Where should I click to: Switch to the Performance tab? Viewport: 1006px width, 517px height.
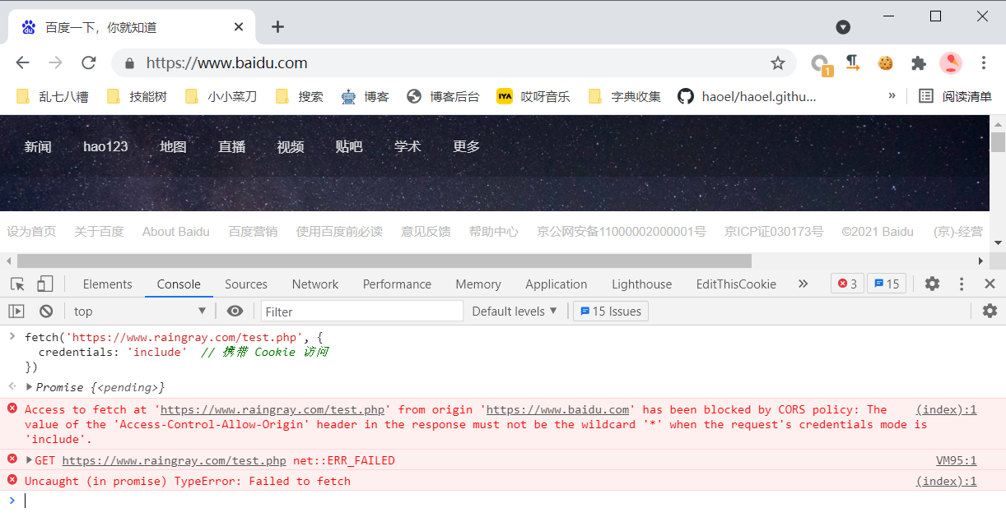coord(397,284)
